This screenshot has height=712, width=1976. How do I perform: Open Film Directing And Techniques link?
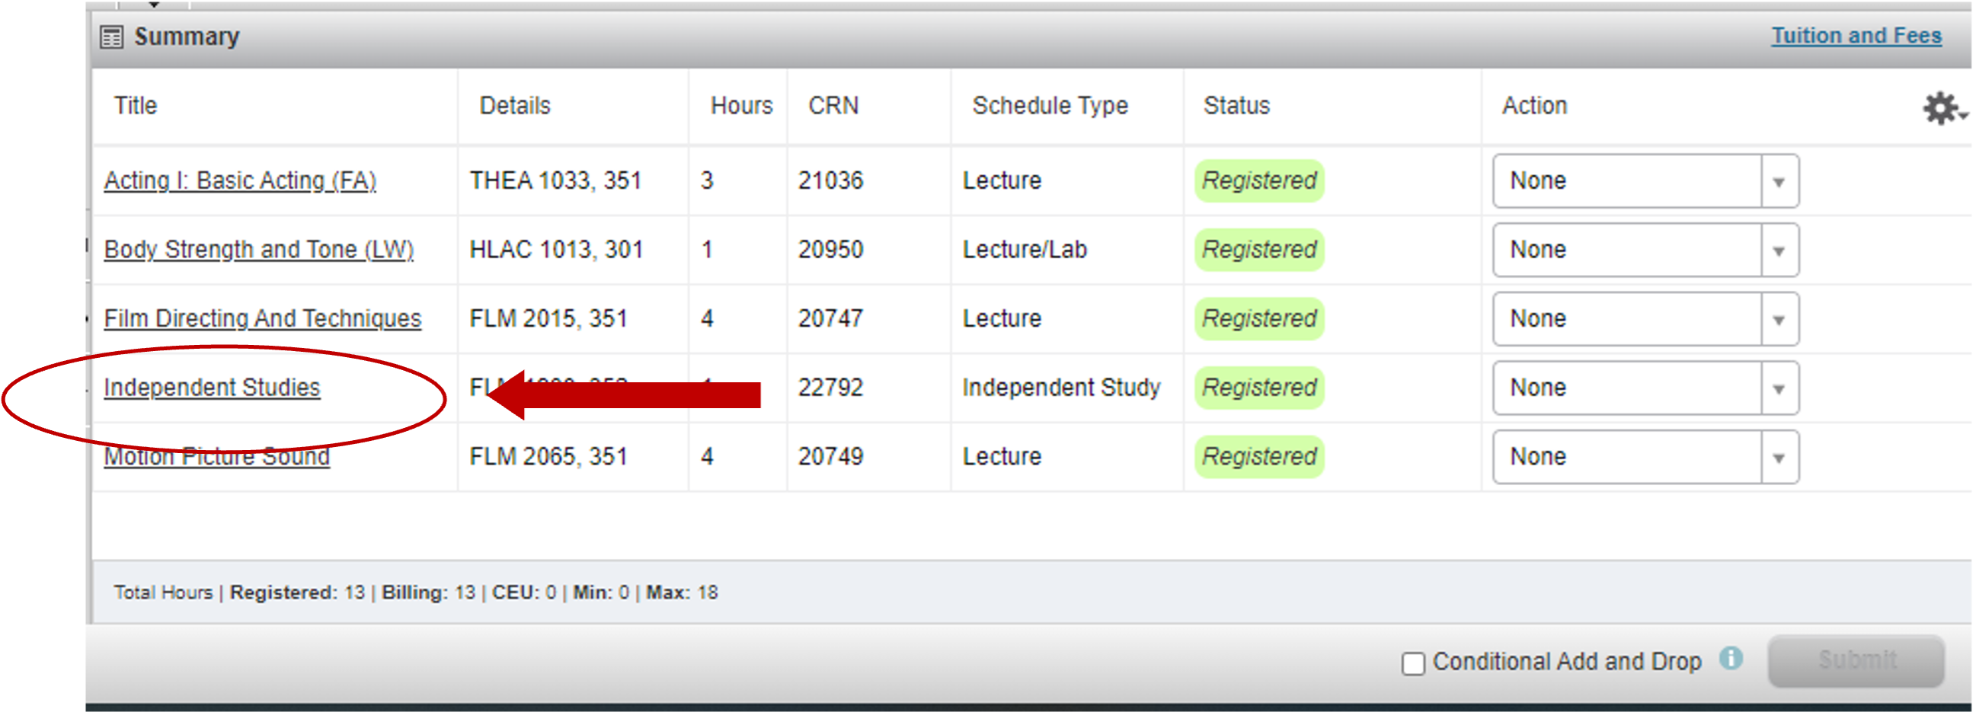262,319
